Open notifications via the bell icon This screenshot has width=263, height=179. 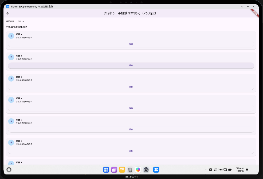pyautogui.click(x=247, y=170)
